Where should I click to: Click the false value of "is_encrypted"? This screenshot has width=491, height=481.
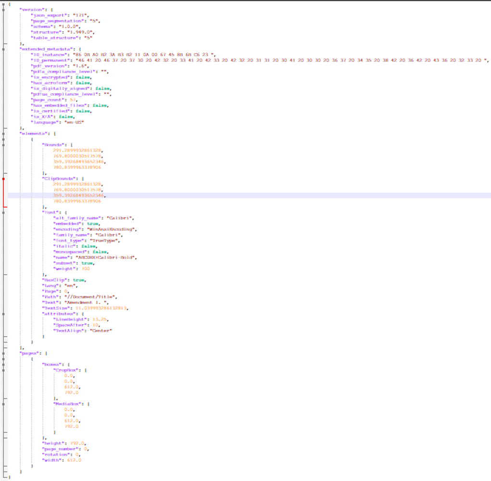82,77
